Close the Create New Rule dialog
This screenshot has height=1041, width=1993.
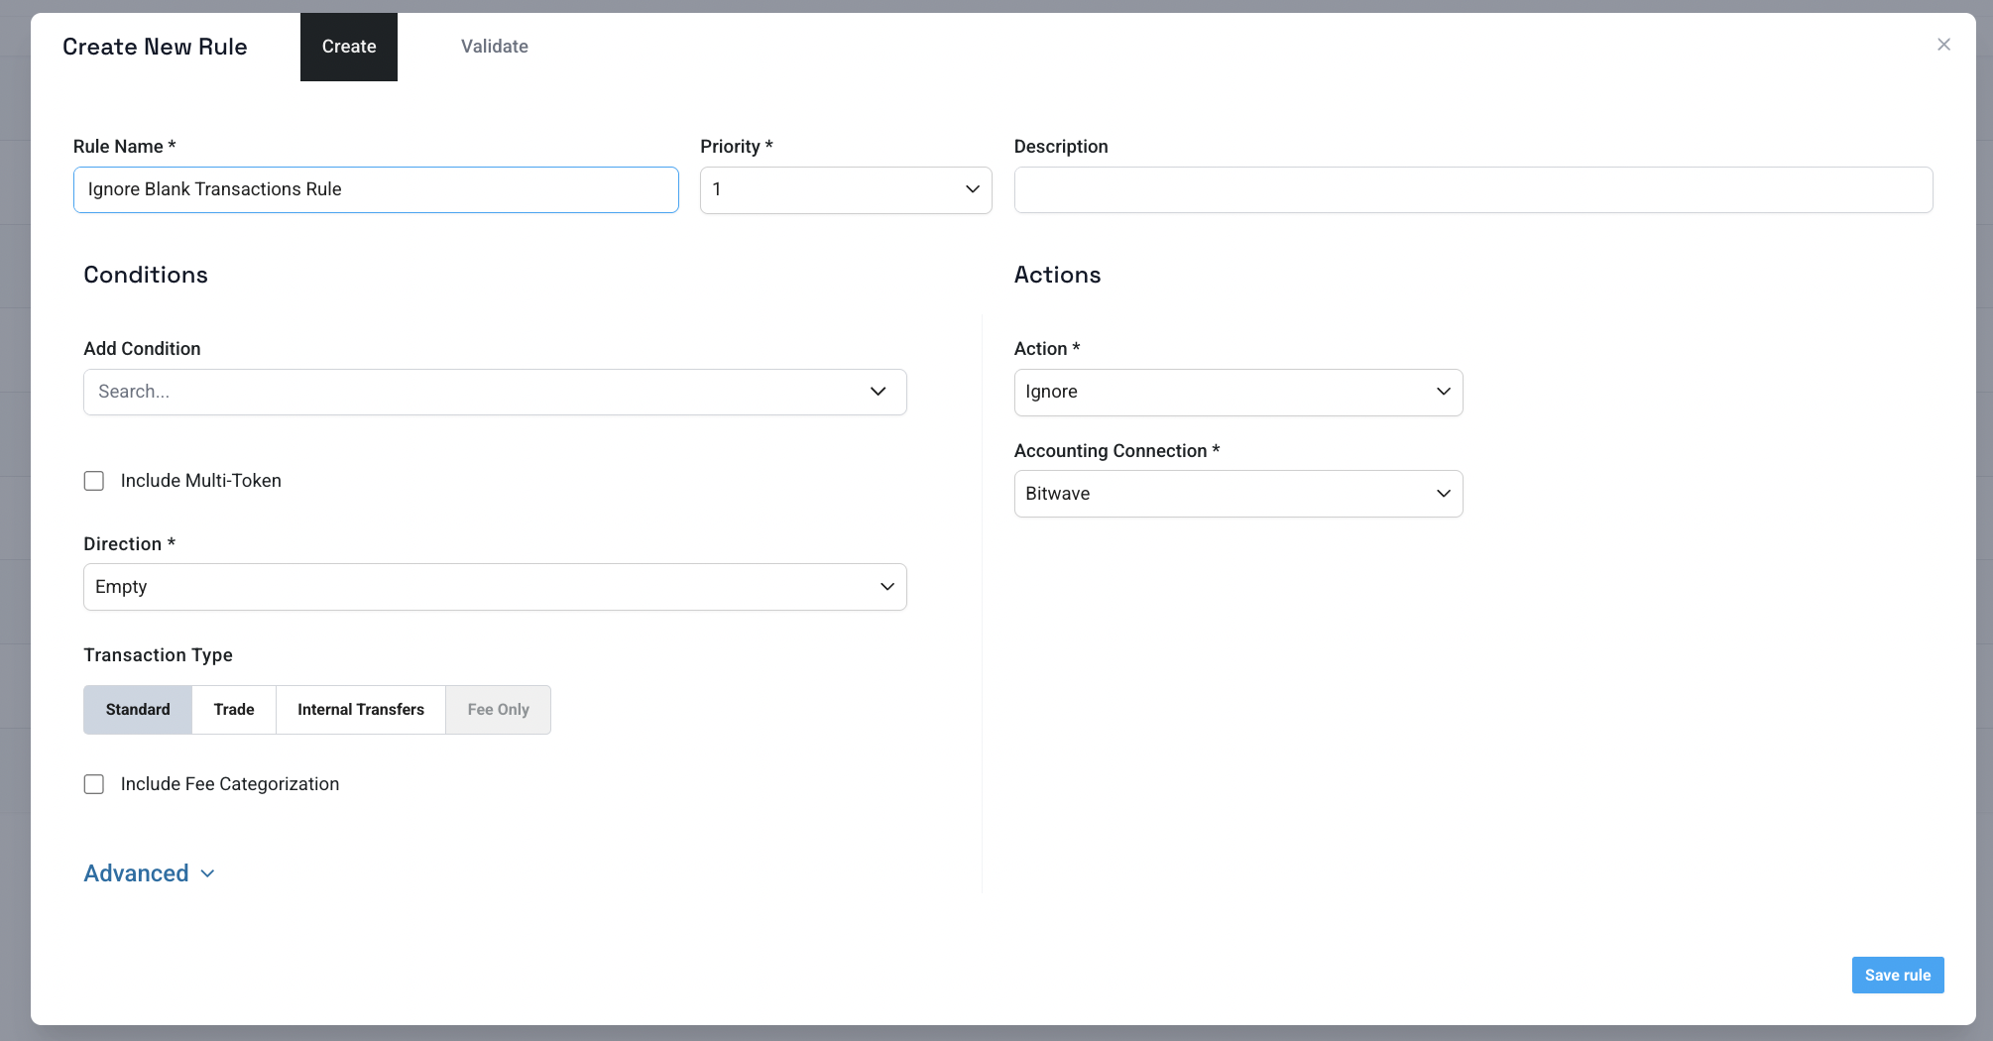[x=1943, y=45]
